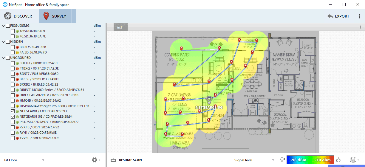Screen dimensions: 365x167
Task: Click the NETGEAR01-5G label on heatmap
Action: pos(209,107)
